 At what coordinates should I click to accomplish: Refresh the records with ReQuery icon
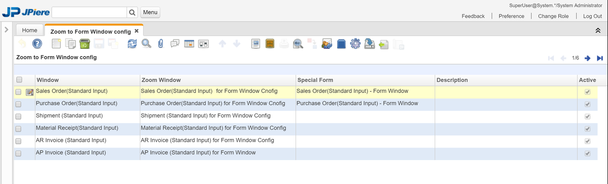132,44
